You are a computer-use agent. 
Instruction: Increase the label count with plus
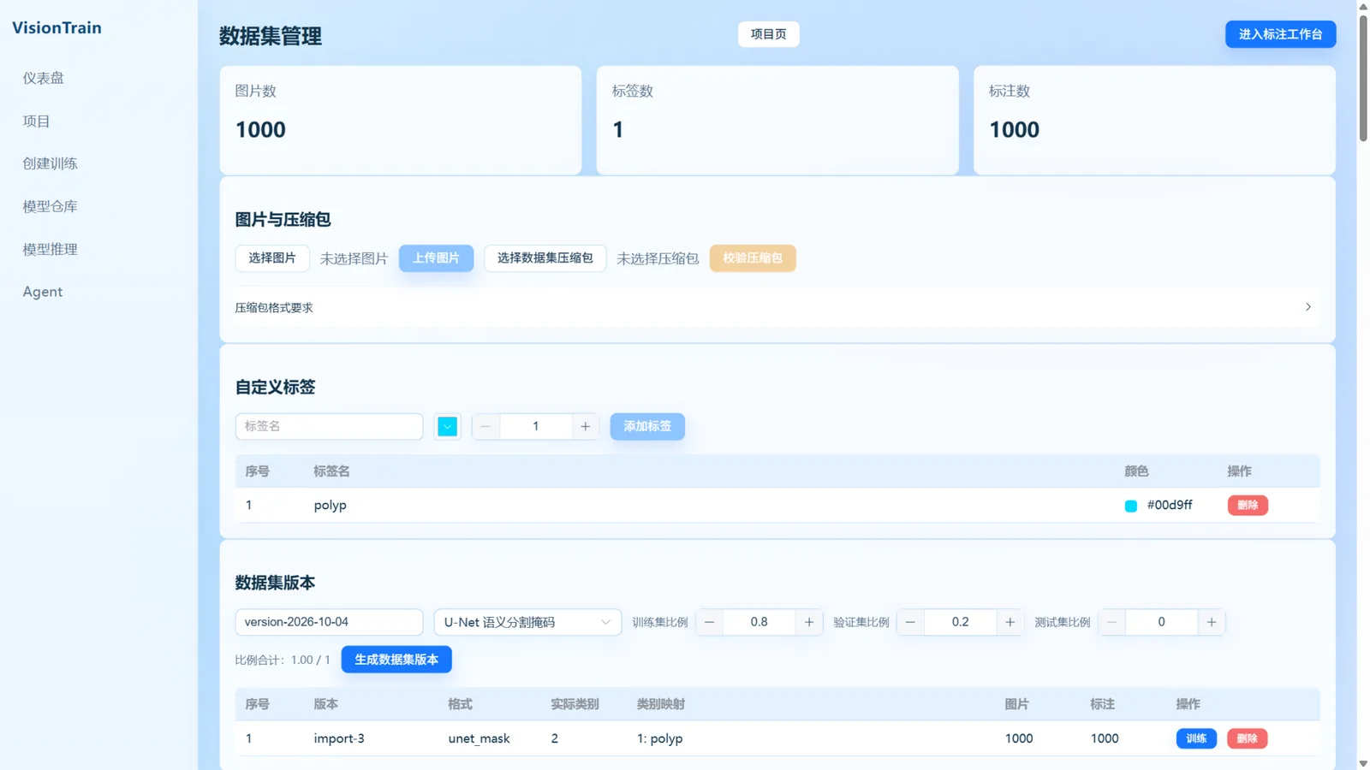[x=586, y=426]
